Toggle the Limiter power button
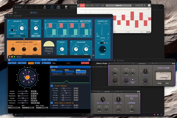Viewport: 177px width, 118px height. coord(108,38)
